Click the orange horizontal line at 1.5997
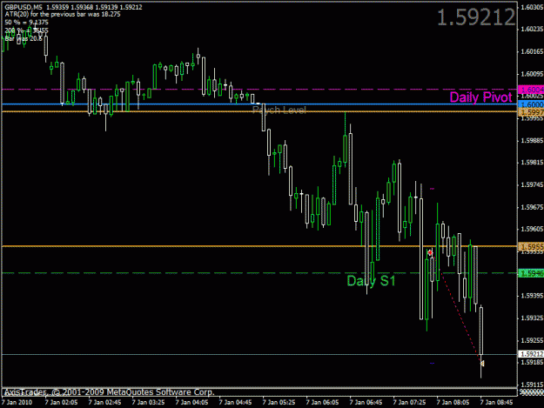The height and width of the screenshot is (408, 544). tap(259, 111)
